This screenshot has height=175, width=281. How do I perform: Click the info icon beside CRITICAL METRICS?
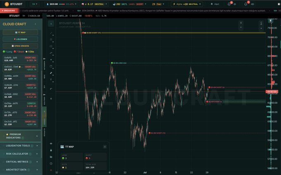31,162
